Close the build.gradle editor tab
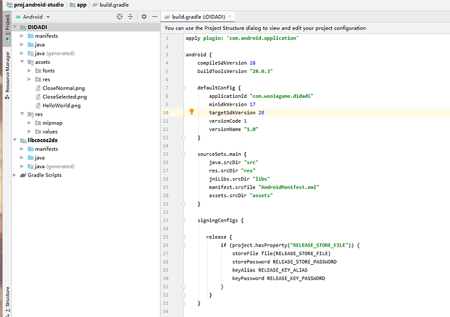 point(232,16)
